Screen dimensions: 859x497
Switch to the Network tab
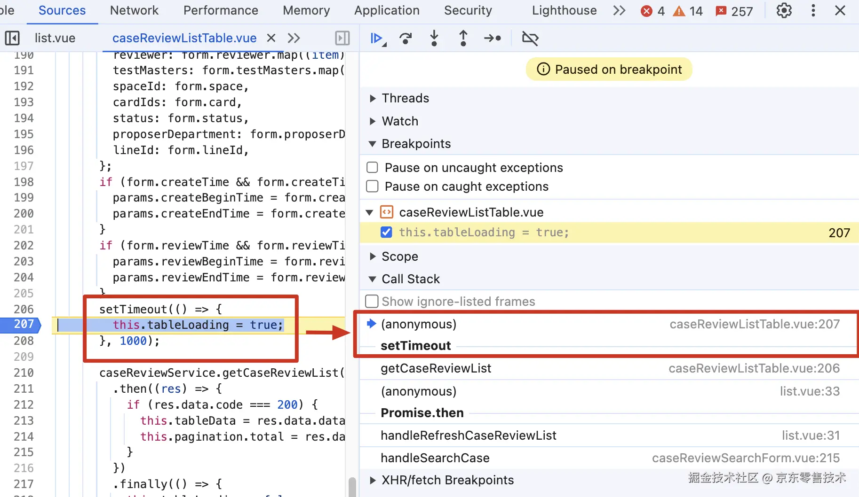(x=134, y=11)
